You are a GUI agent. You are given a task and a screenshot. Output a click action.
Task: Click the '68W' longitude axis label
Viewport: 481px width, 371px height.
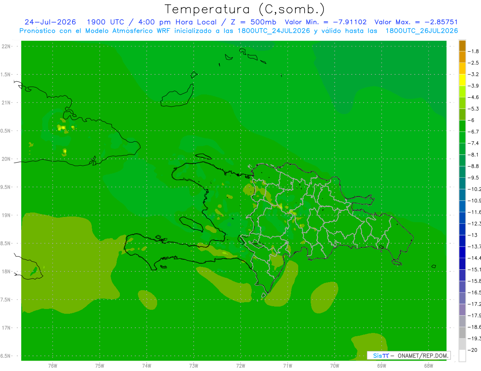pyautogui.click(x=428, y=365)
